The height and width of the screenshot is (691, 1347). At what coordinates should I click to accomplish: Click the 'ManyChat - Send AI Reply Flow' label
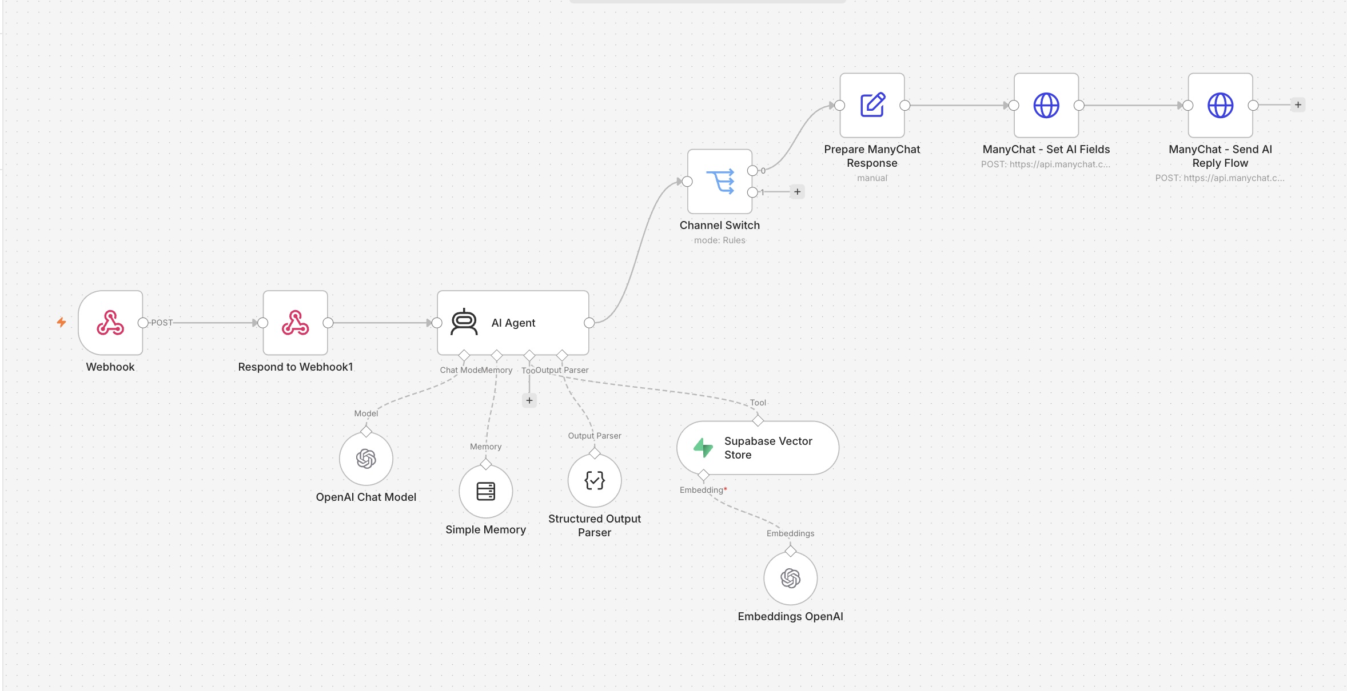click(1221, 156)
